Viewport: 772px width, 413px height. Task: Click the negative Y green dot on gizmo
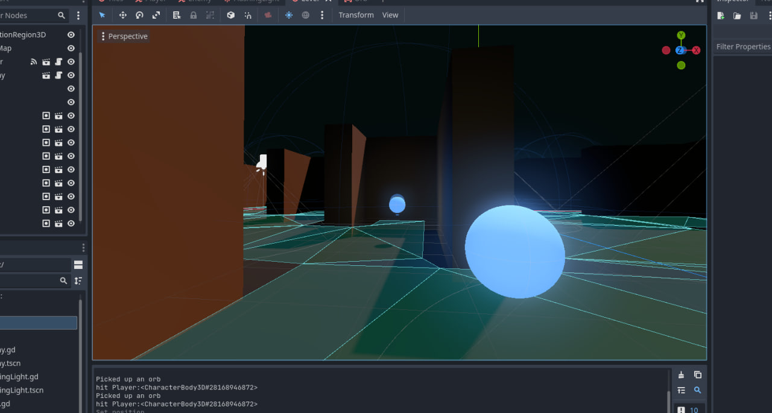681,65
